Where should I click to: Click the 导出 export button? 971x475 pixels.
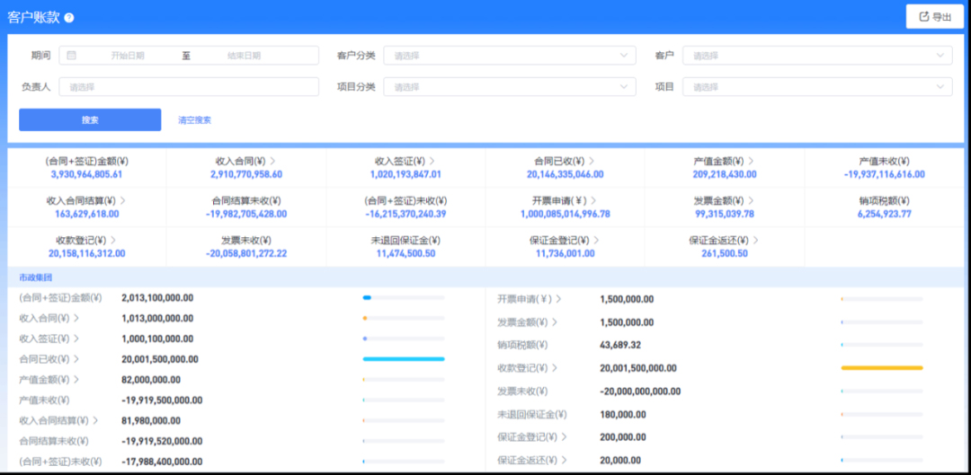pos(934,17)
